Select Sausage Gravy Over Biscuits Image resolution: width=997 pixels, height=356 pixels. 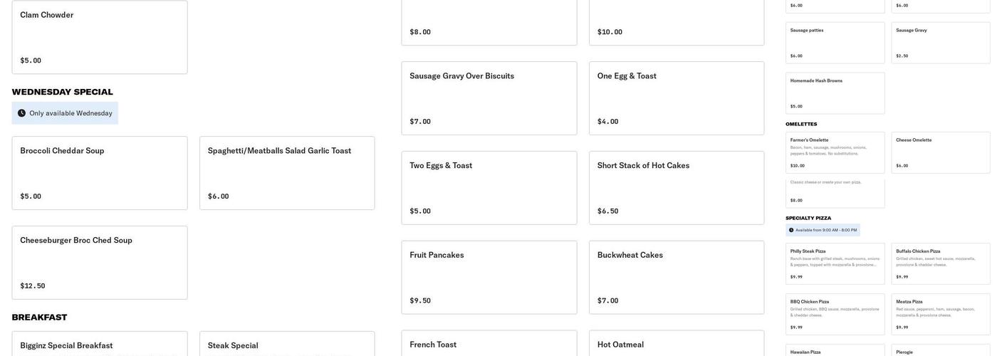point(489,98)
